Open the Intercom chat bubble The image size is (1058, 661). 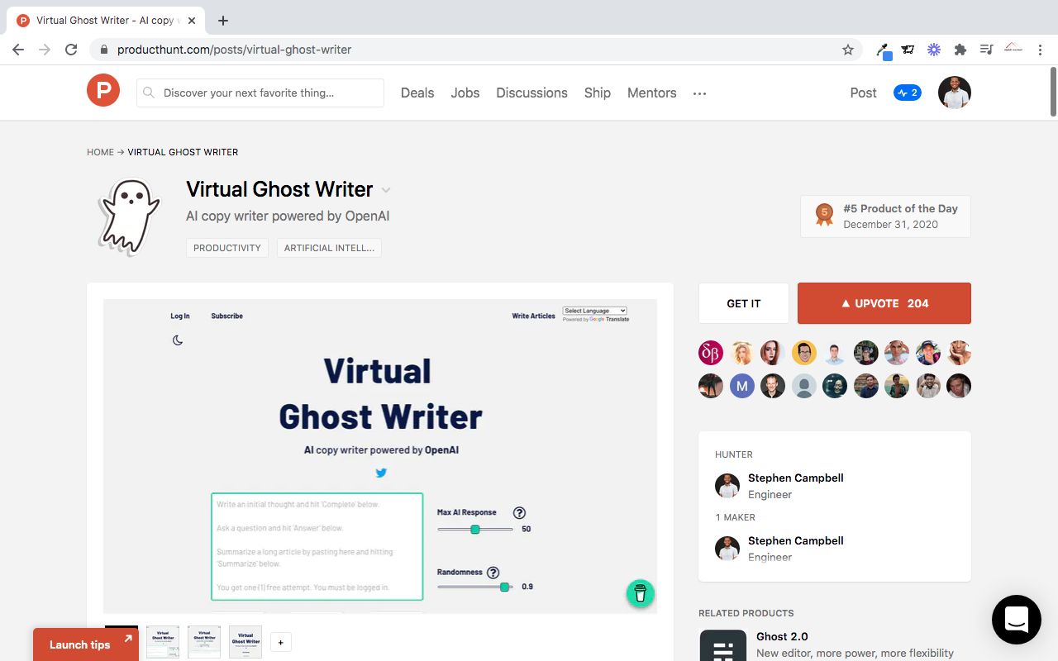(x=1017, y=620)
